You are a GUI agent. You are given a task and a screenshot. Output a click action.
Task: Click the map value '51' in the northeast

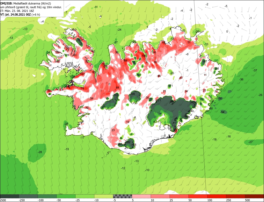pos(189,42)
